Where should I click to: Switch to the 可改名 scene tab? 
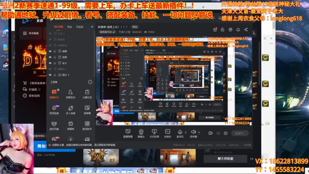pos(80,27)
